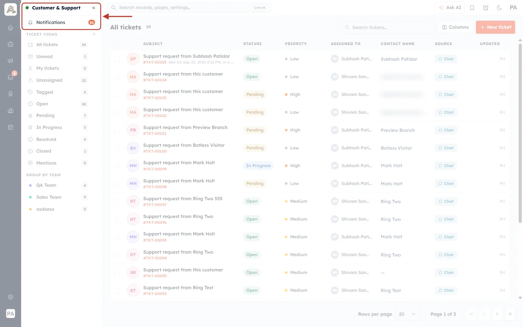Go to the last page of tickets
Image resolution: width=523 pixels, height=327 pixels.
(x=510, y=314)
